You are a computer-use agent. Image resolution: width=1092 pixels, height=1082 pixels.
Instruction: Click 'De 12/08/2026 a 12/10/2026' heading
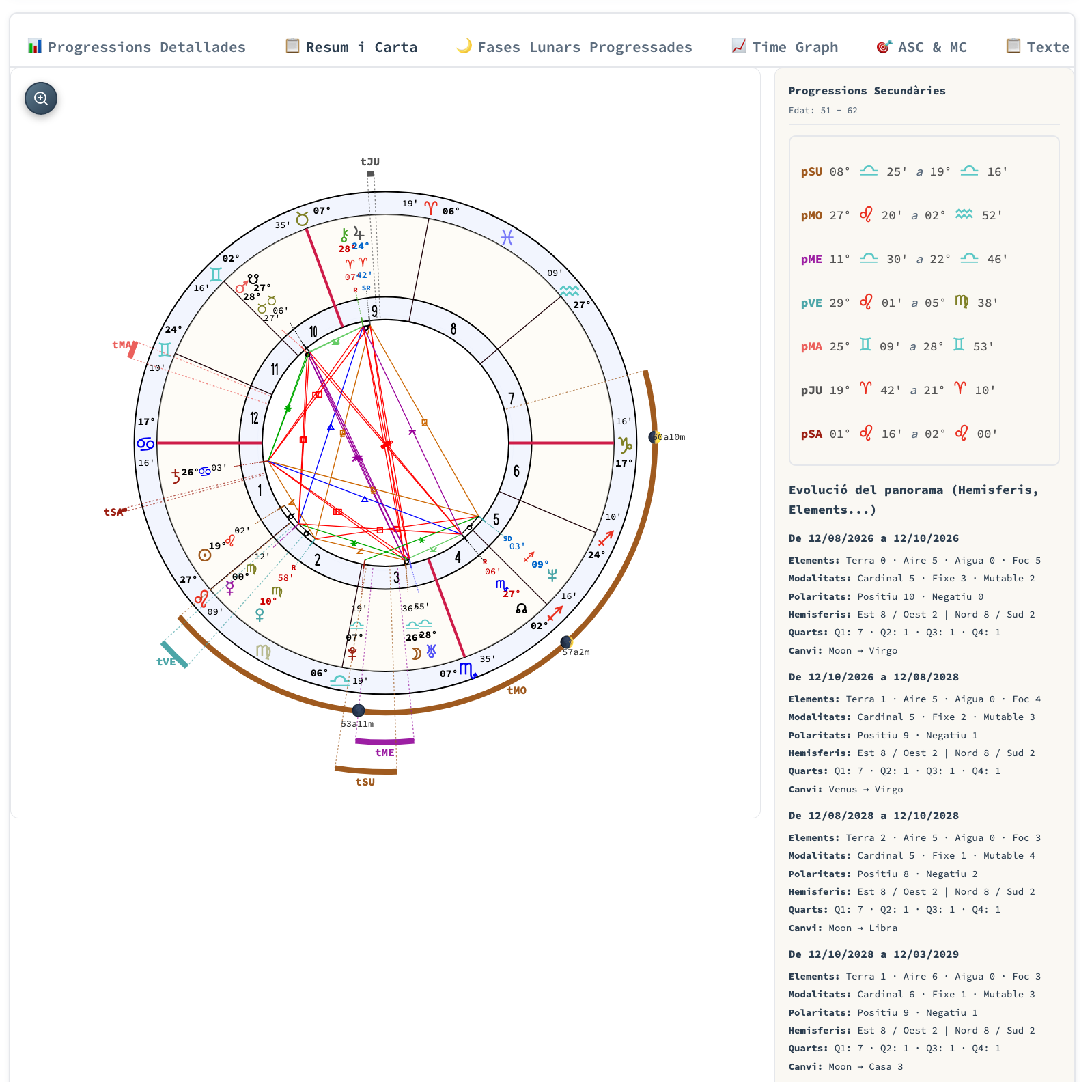[873, 538]
